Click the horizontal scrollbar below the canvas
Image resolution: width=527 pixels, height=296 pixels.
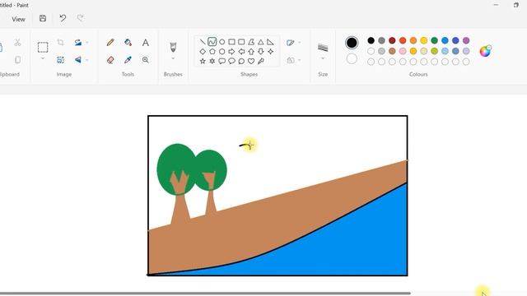pos(205,294)
